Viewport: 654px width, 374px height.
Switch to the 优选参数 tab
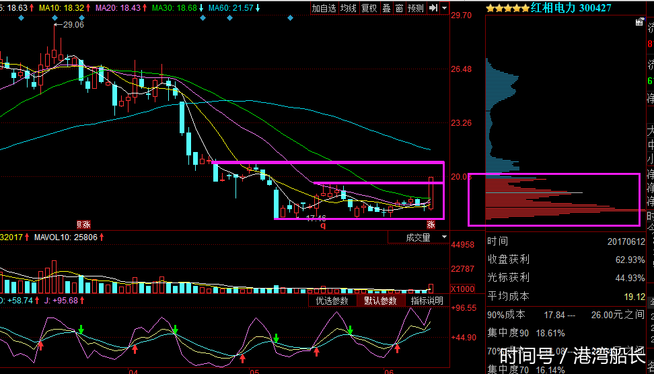click(332, 301)
